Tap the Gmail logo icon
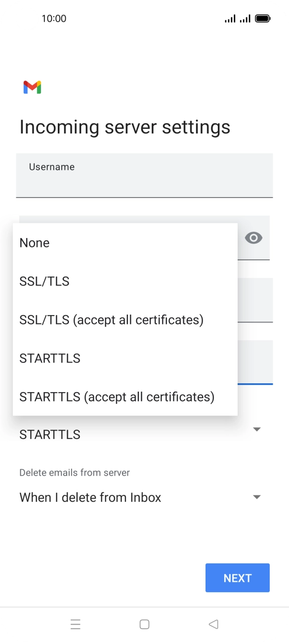Viewport: 289px width, 642px height. click(32, 87)
